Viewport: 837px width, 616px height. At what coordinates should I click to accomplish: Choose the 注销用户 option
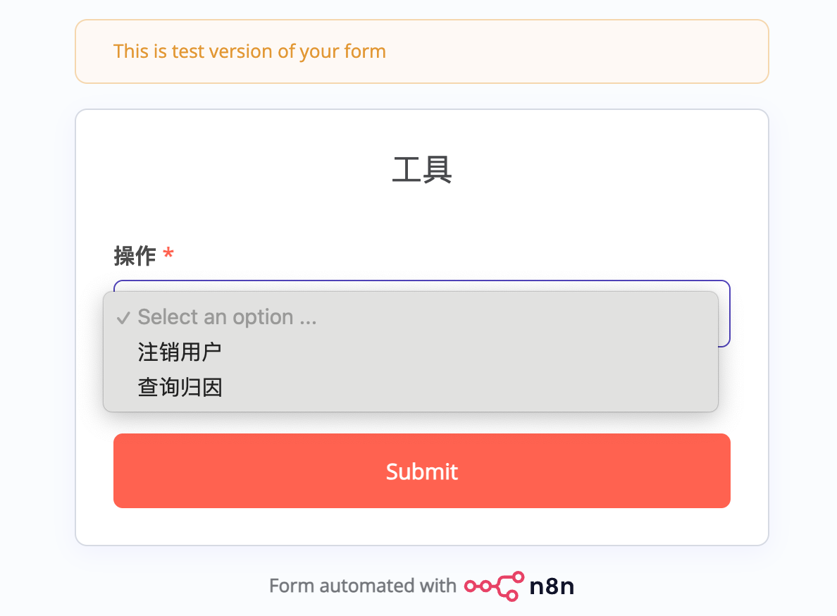(180, 352)
